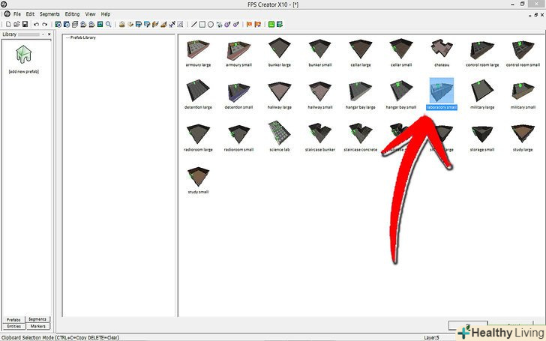546x341 pixels.
Task: Choose the bunker large prefab
Action: coord(280,52)
